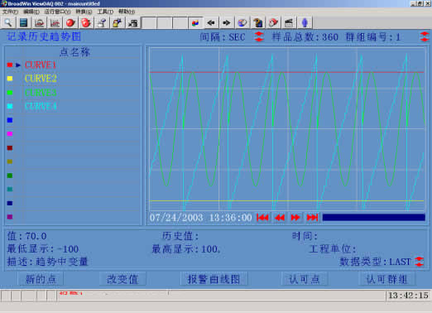Viewport: 432px width, 313px height.
Task: Click the trend chart toolbar icon
Action: [x=55, y=22]
